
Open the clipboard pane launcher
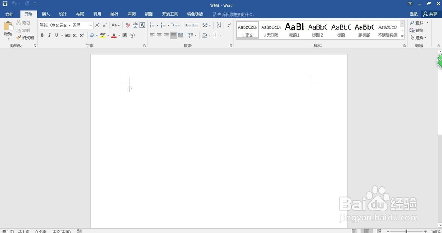point(35,45)
